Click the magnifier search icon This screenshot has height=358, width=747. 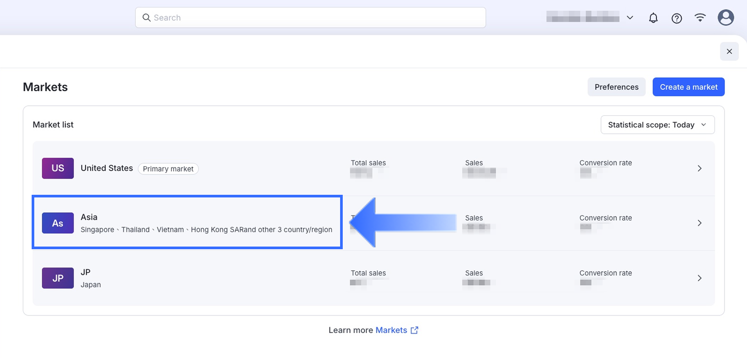[x=146, y=18]
